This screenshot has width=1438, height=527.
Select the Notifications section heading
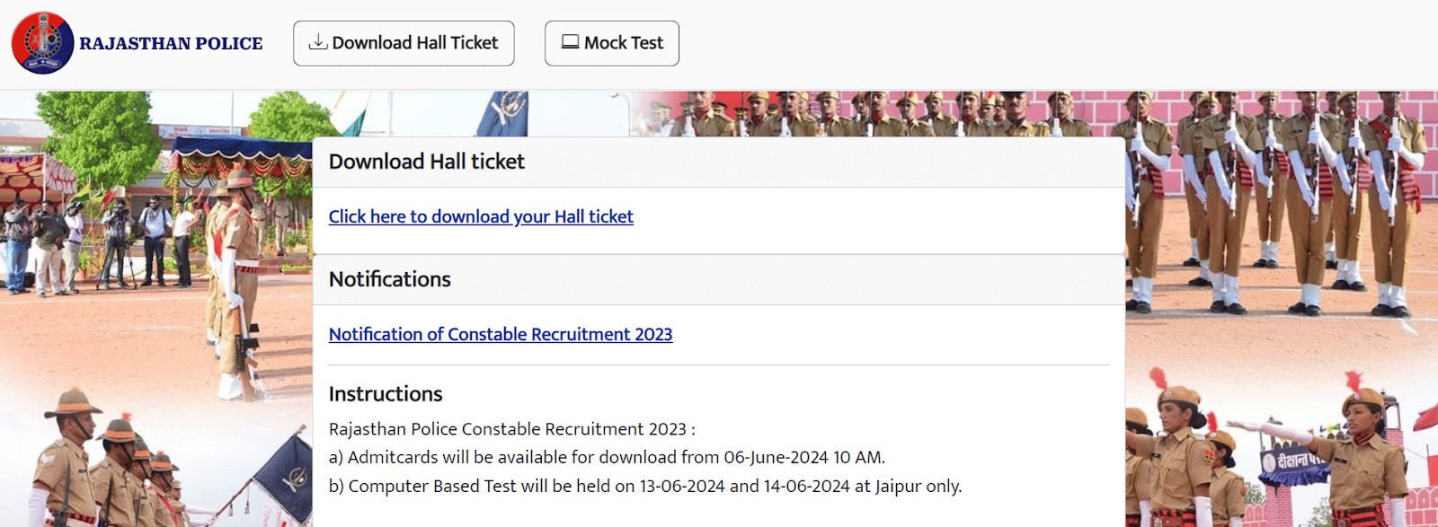390,279
